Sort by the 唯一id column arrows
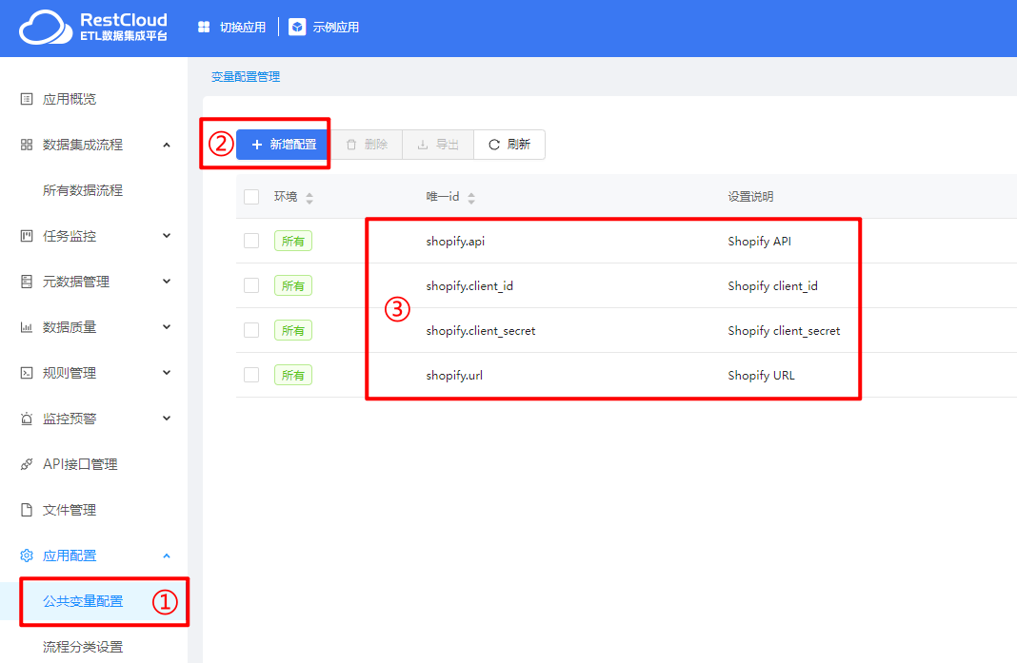Screen dimensions: 1017x663 pos(471,198)
